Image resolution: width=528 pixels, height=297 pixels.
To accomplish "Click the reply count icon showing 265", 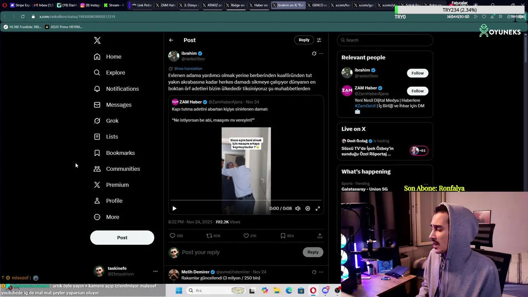I will [x=172, y=236].
